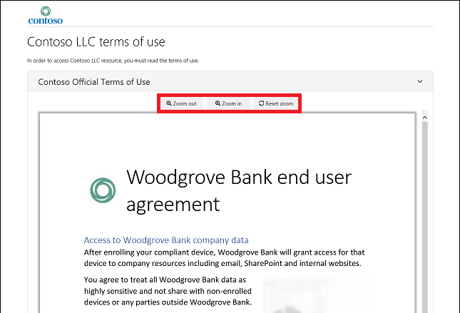Click scrollbar up arrow of document viewer
This screenshot has width=460, height=313.
(424, 118)
